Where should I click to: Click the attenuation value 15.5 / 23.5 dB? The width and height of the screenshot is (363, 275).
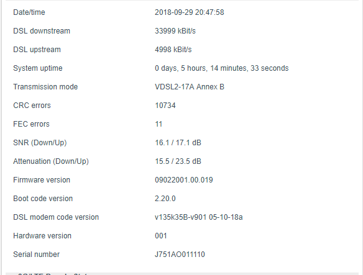(178, 161)
